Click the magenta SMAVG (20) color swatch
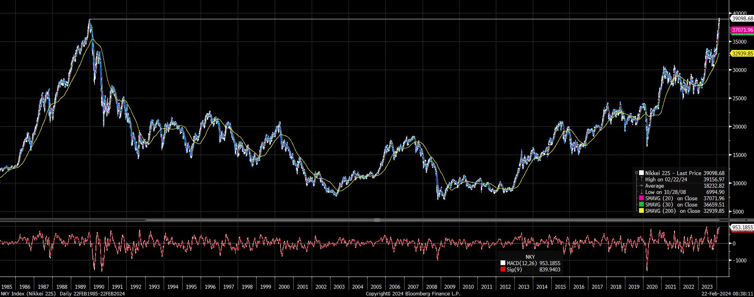 [x=641, y=198]
